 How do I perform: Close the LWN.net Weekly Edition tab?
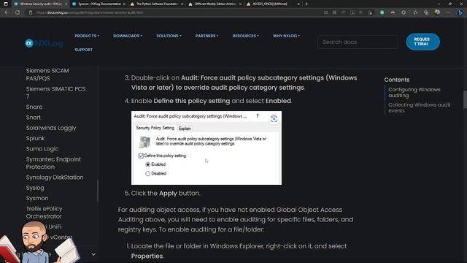(x=240, y=4)
